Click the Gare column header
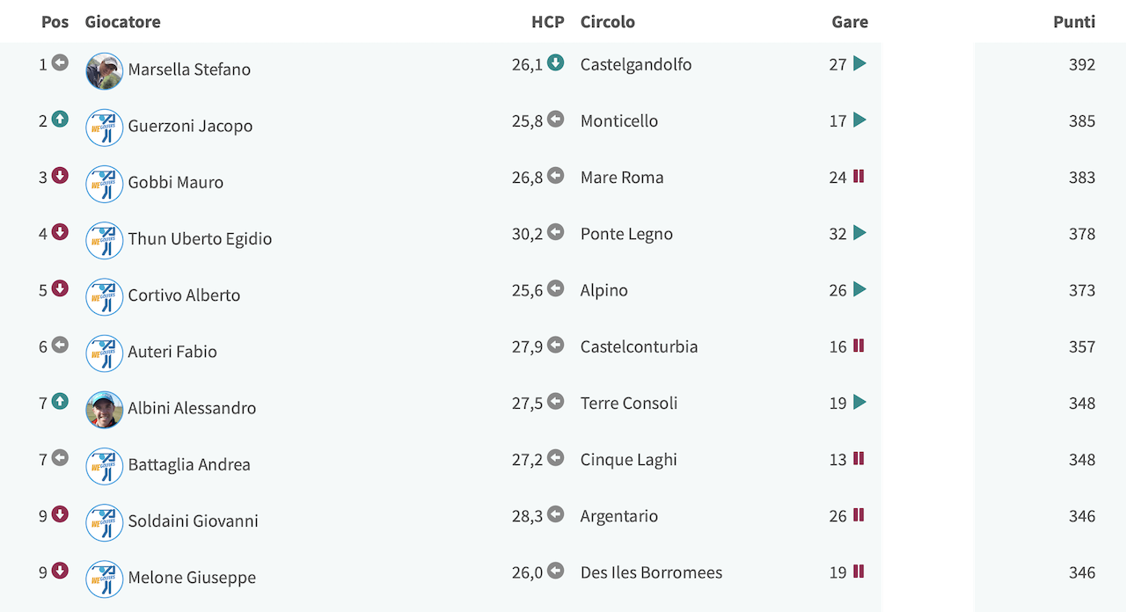 coord(850,22)
